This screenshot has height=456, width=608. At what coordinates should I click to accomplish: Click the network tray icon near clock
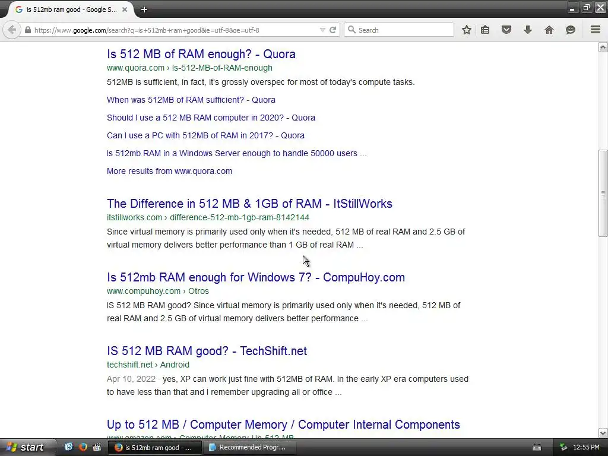[x=563, y=448]
